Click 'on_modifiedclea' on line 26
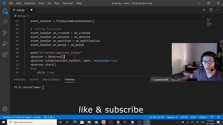The width and height of the screenshot is (223, 125). pos(87,41)
